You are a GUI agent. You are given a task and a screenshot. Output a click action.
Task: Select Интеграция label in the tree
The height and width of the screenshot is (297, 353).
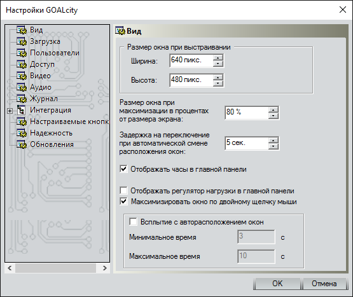pyautogui.click(x=50, y=110)
